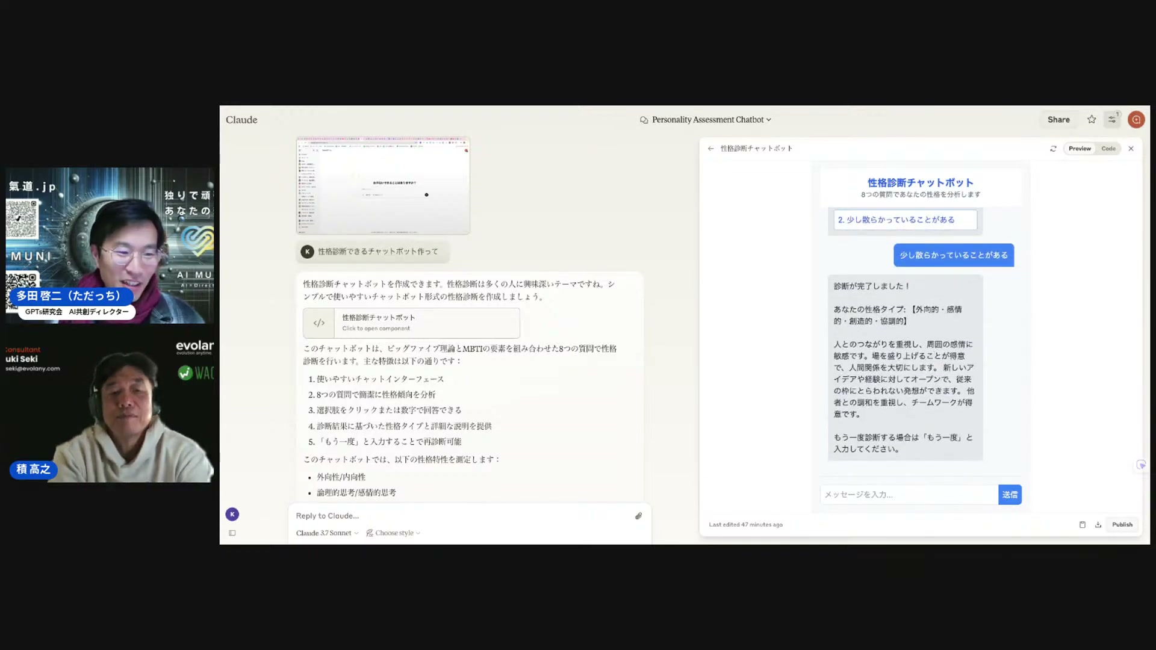Open the 性格診断チャットボット component card
1156x650 pixels.
pos(411,323)
